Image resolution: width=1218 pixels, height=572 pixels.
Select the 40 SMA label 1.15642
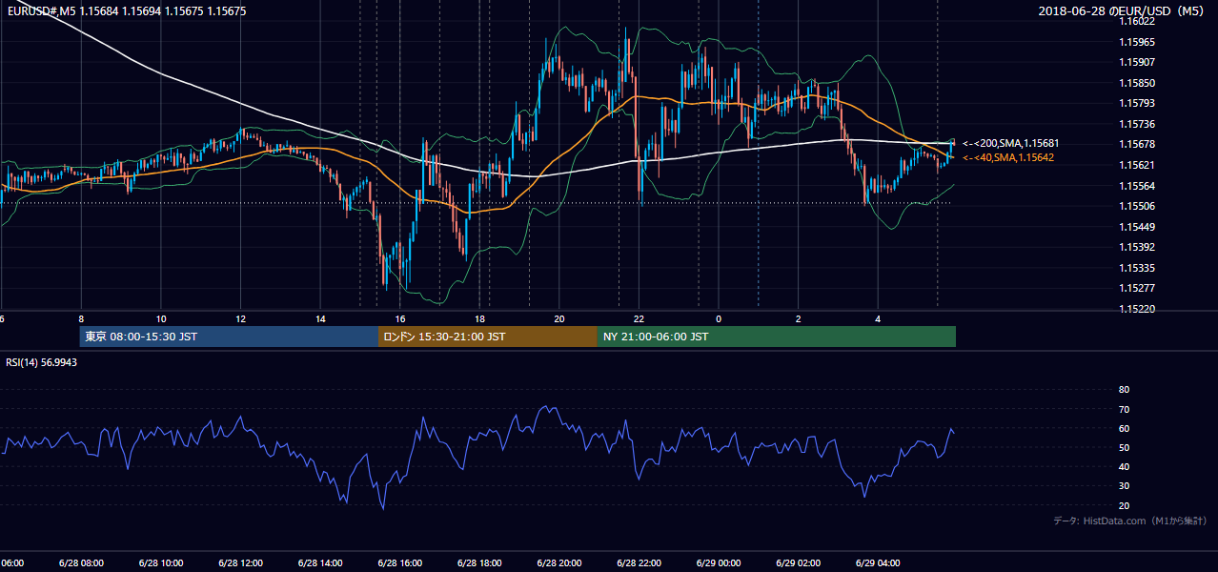1010,157
